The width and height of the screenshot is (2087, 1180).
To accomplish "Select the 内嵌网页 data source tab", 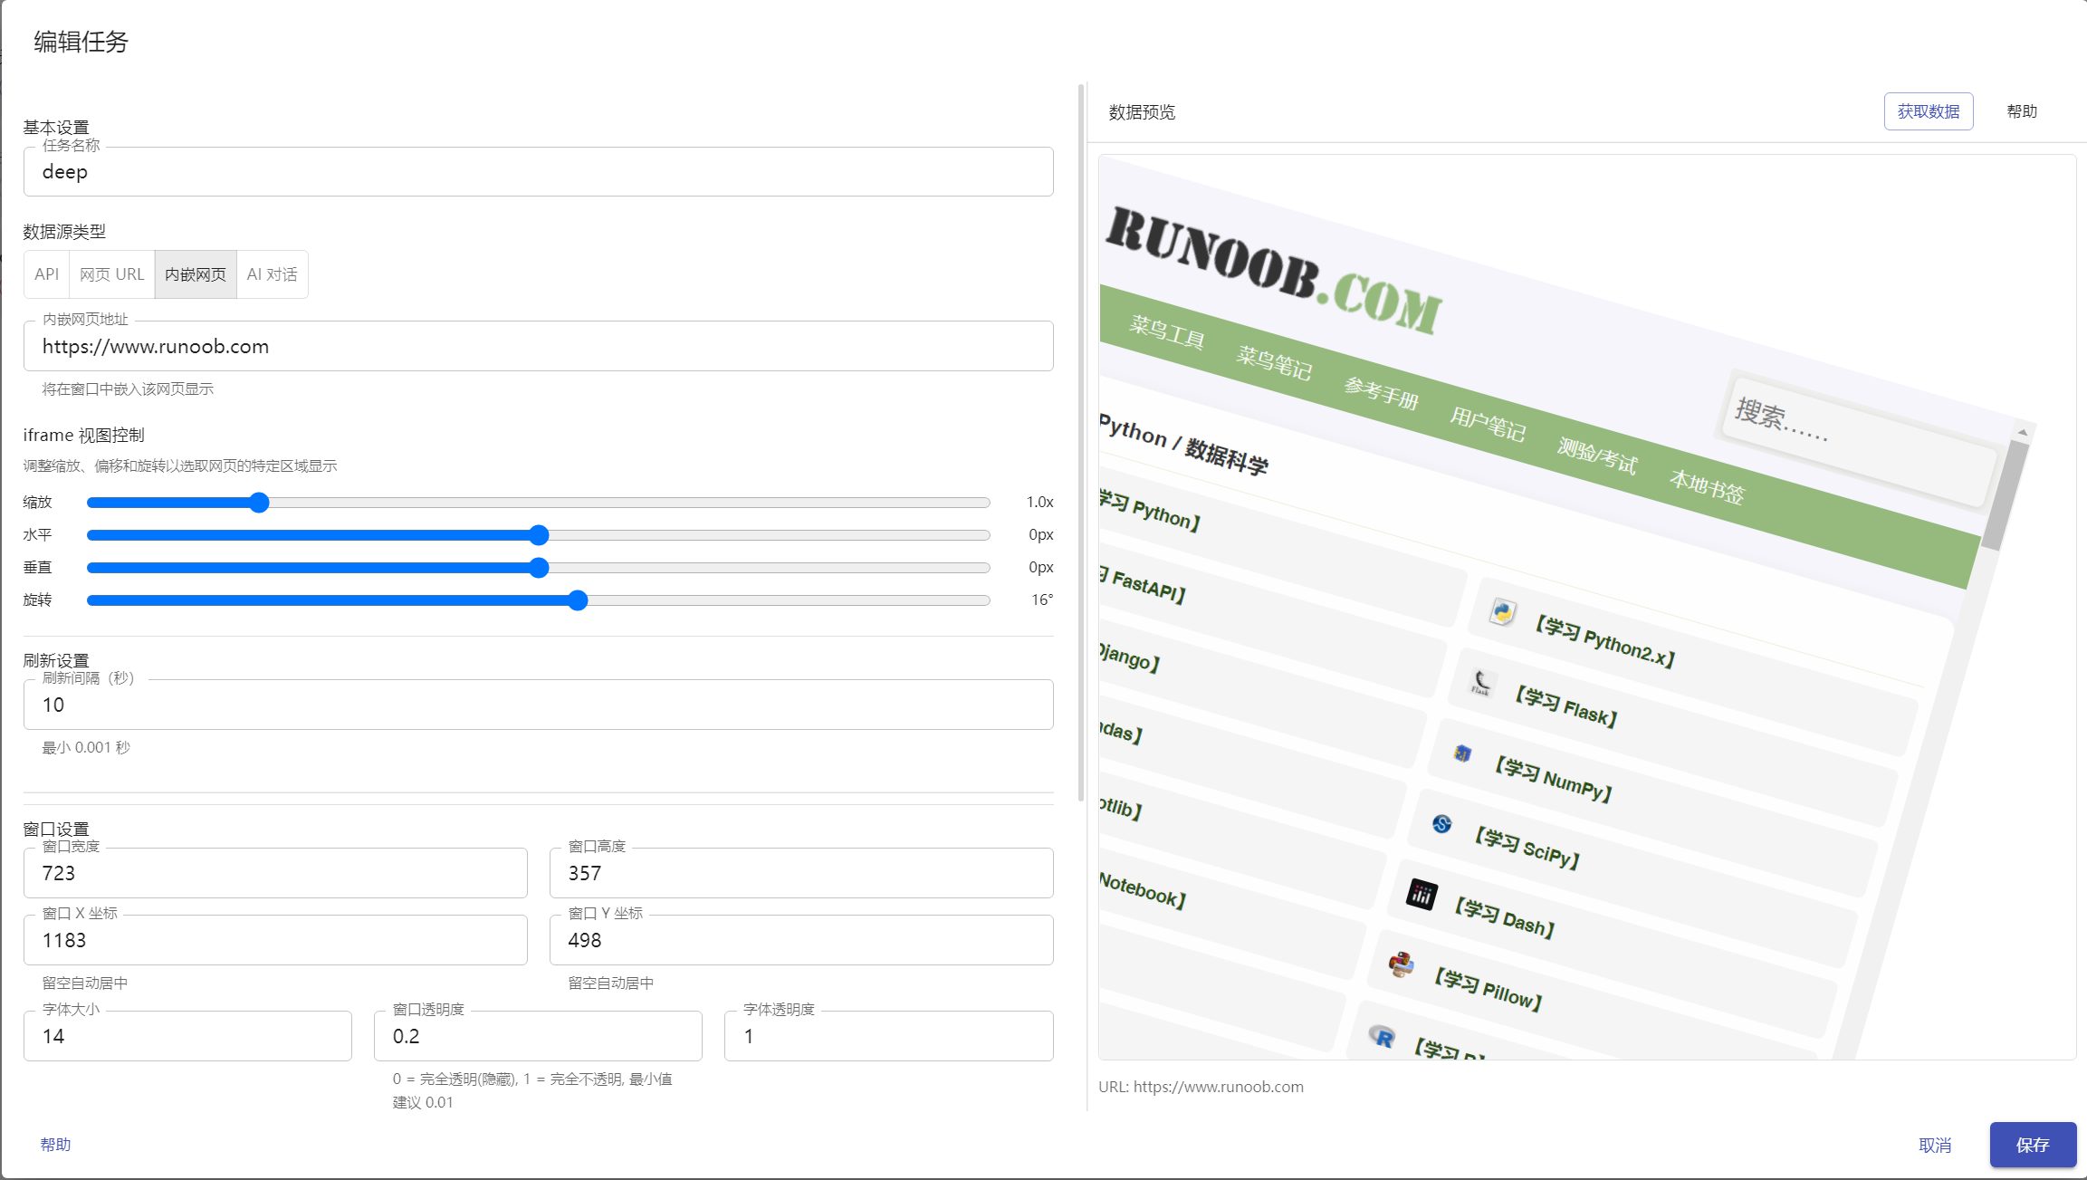I will [x=196, y=274].
